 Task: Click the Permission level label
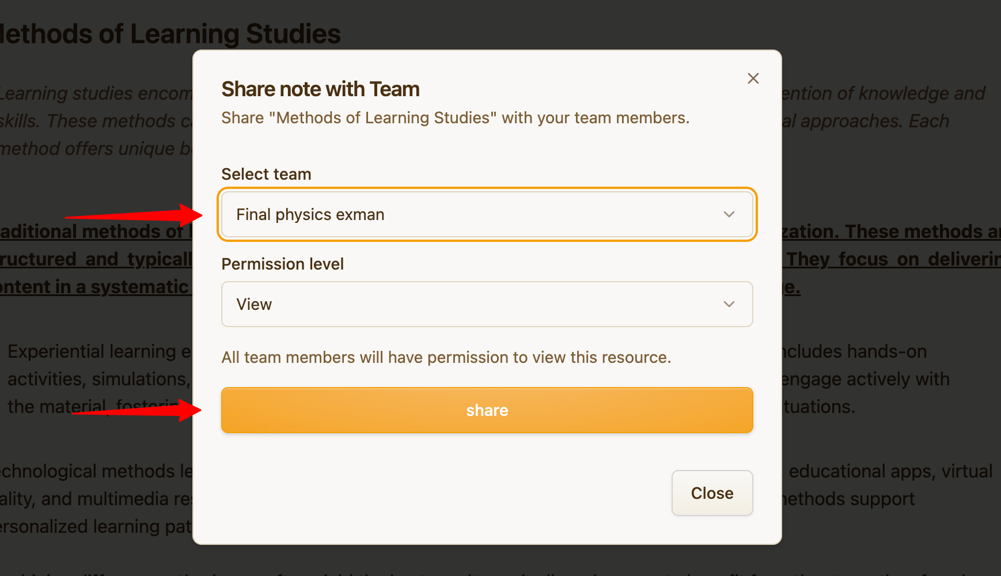point(282,264)
